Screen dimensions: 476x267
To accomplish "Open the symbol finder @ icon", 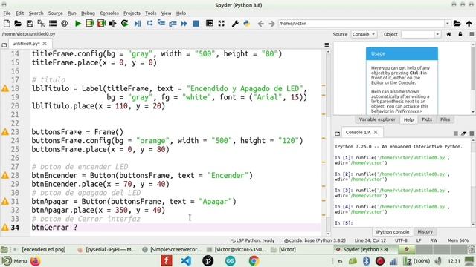I will 65,23.
